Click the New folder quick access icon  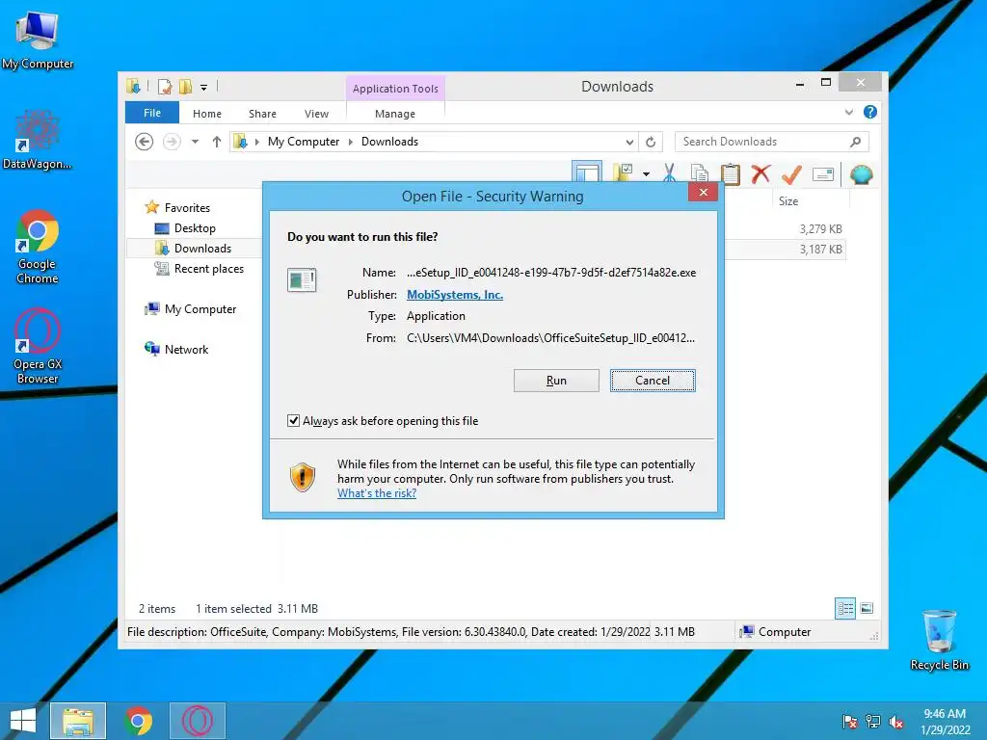(185, 86)
